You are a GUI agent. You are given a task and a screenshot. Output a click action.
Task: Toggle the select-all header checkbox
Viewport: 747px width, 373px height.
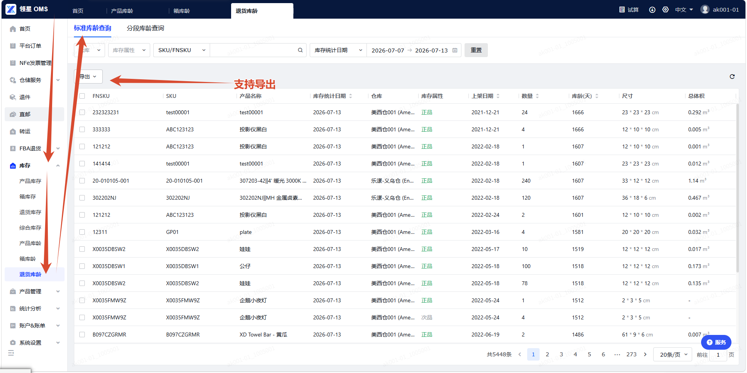click(x=82, y=96)
